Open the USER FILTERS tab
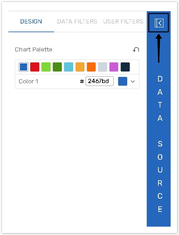 123,22
